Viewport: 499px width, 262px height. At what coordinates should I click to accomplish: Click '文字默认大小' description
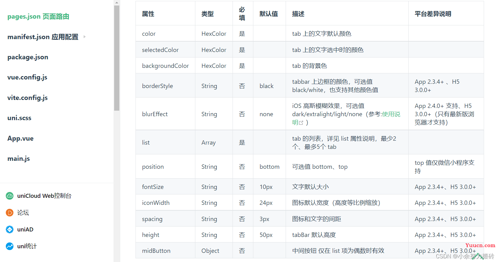coord(310,187)
